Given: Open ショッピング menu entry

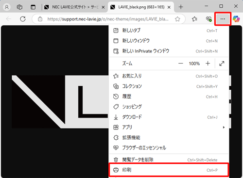Looking at the screenshot, I should [169, 107].
